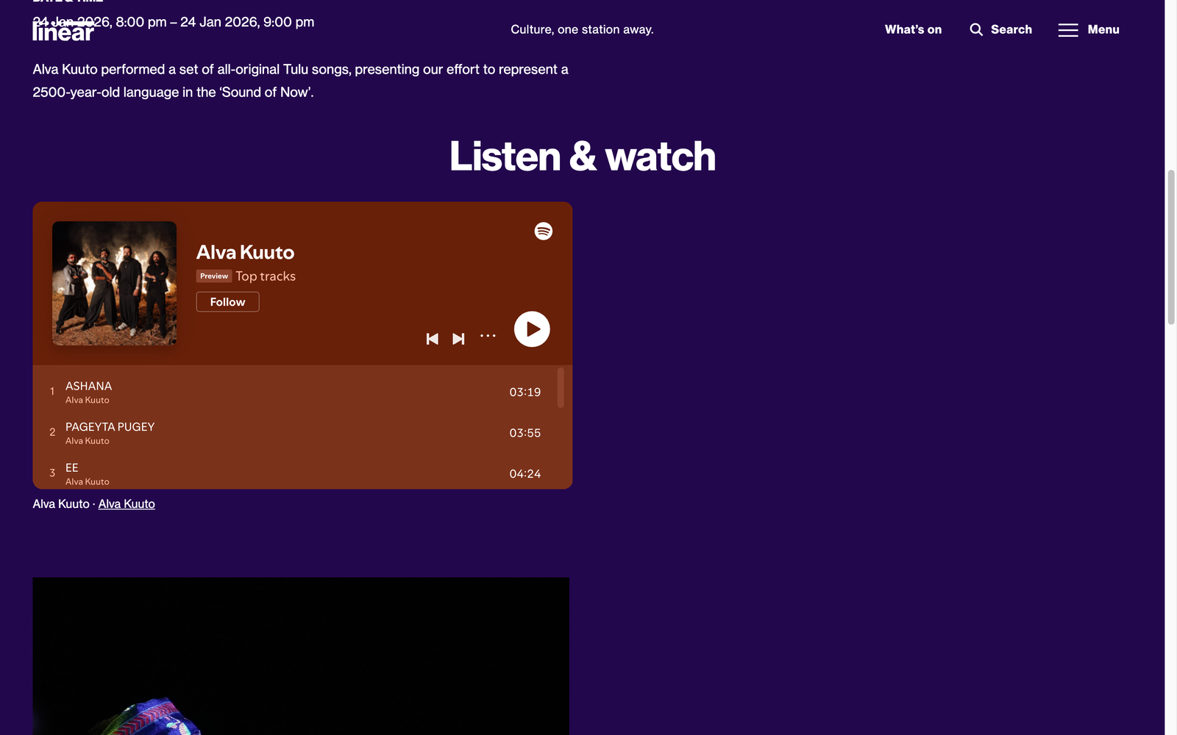Click the track list scrollbar in player
The image size is (1177, 735).
pyautogui.click(x=561, y=387)
